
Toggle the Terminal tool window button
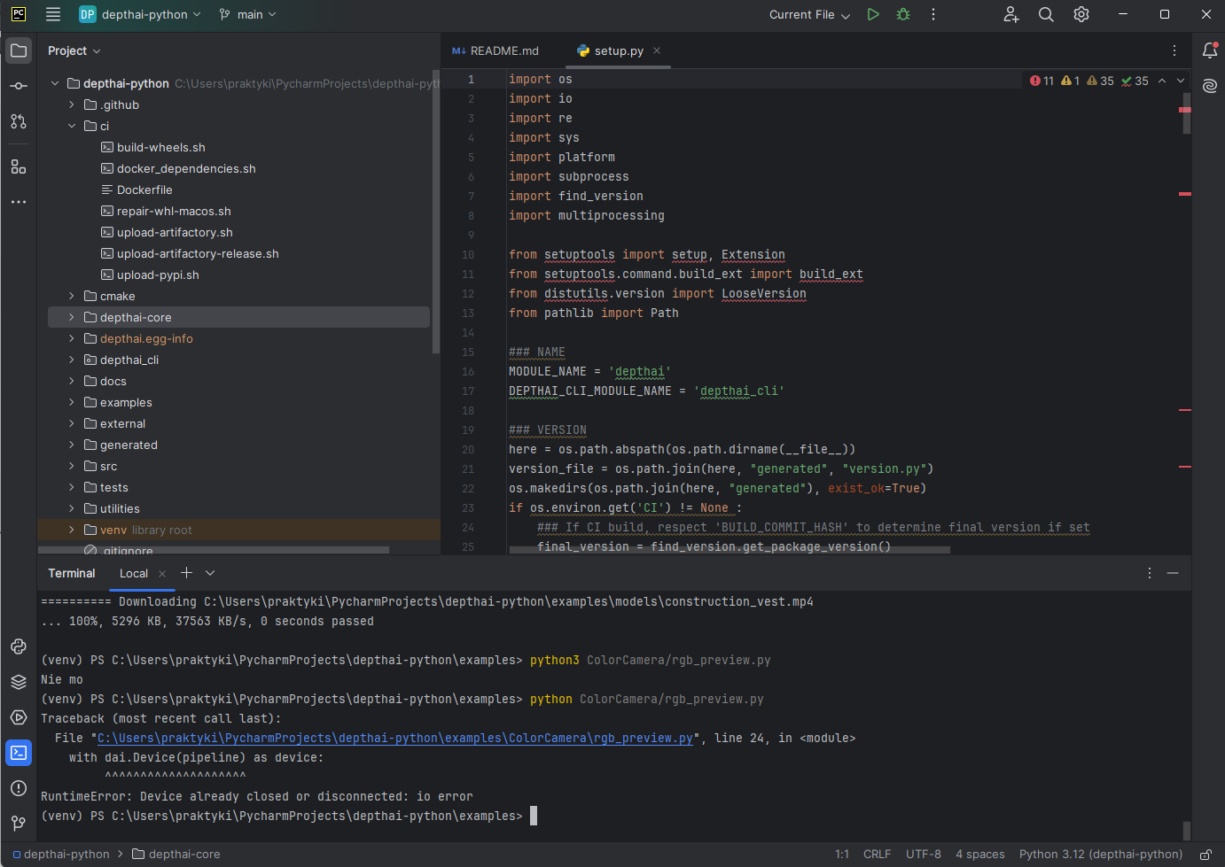coord(19,753)
